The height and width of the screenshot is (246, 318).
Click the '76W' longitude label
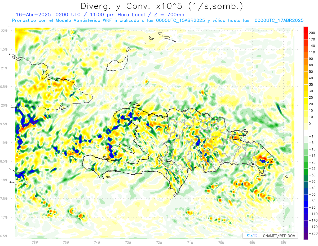(35, 242)
